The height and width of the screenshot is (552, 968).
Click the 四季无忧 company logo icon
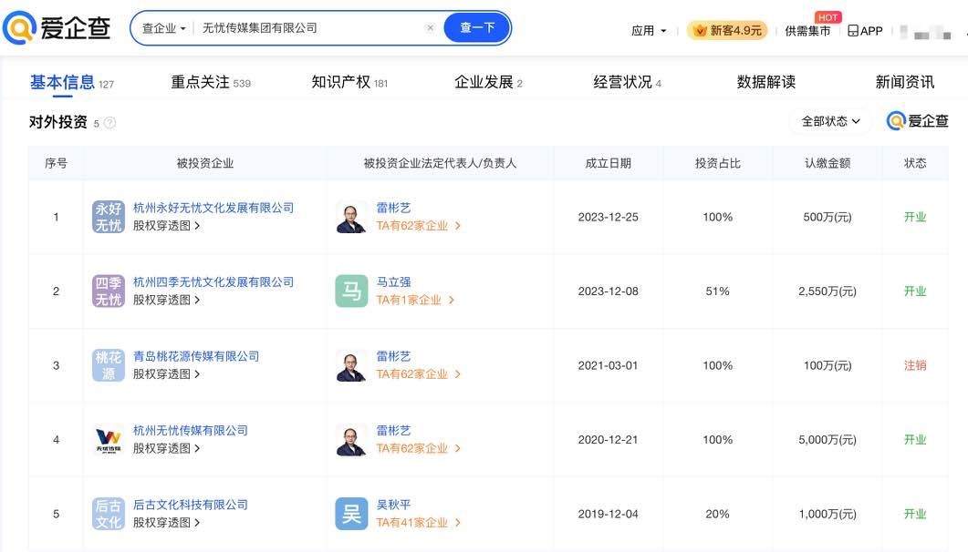tap(109, 291)
